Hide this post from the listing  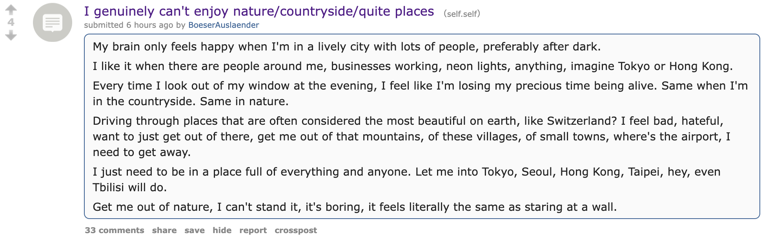pos(222,230)
